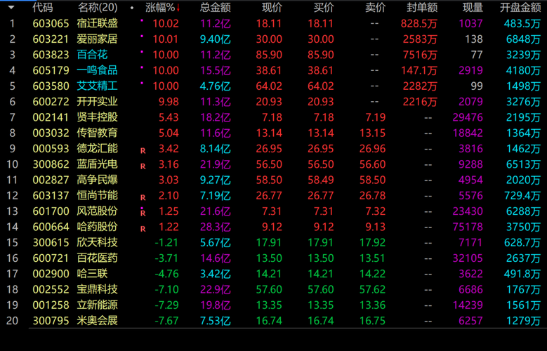Viewport: 547px width, 351px height.
Task: Select stock name 蓝盾光电
Action: (x=98, y=164)
